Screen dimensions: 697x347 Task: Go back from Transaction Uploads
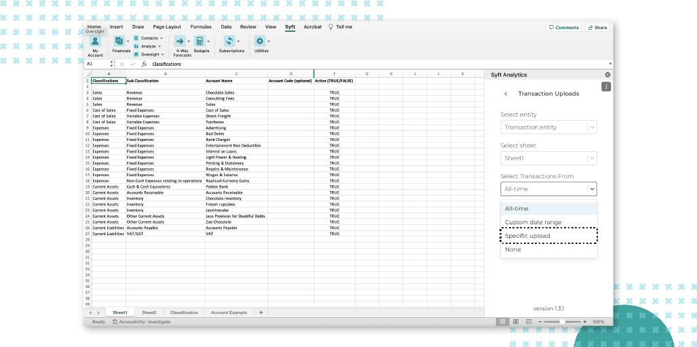[506, 94]
